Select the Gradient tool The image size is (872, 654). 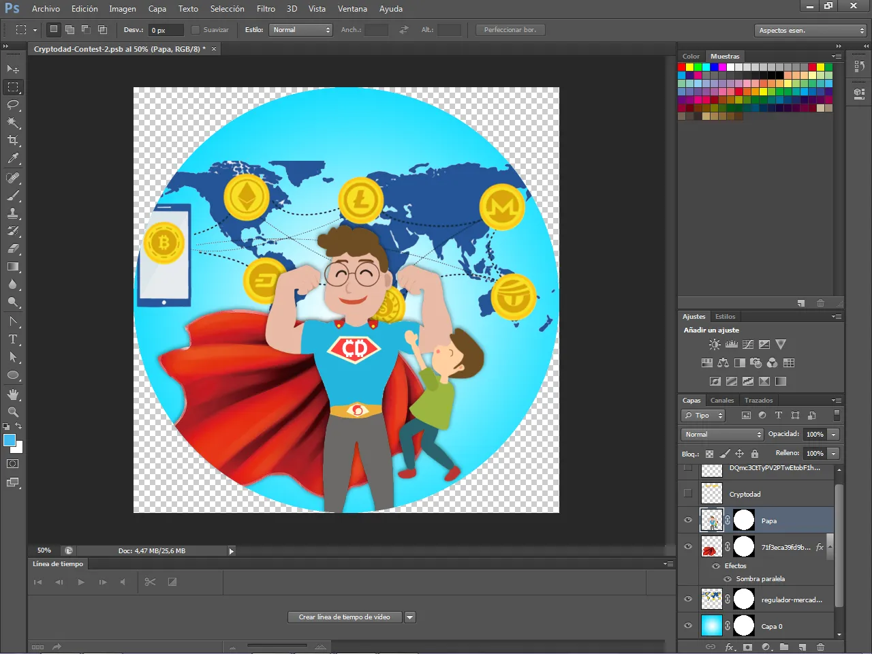(13, 266)
